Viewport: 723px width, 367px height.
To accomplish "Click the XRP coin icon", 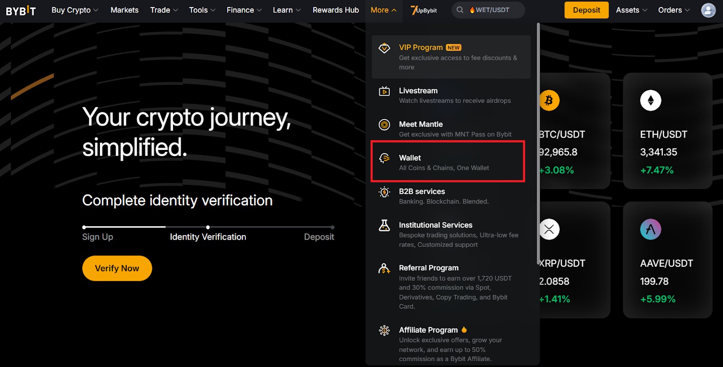I will point(549,229).
